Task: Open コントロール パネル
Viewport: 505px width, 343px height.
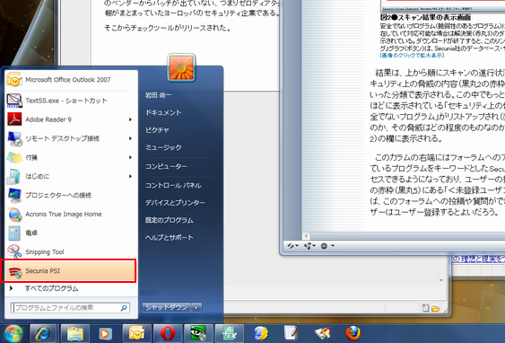Action: (x=173, y=185)
